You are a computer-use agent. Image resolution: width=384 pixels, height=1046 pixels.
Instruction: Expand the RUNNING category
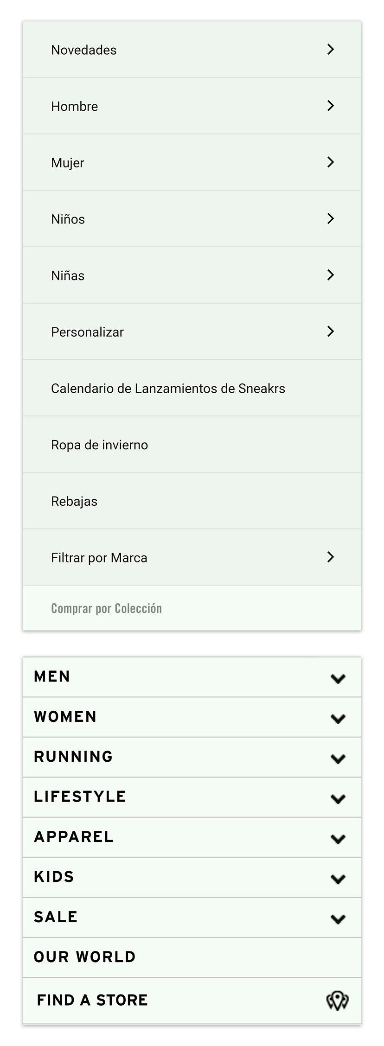click(x=338, y=759)
